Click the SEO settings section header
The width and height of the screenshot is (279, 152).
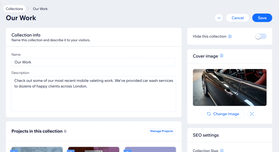pos(206,135)
